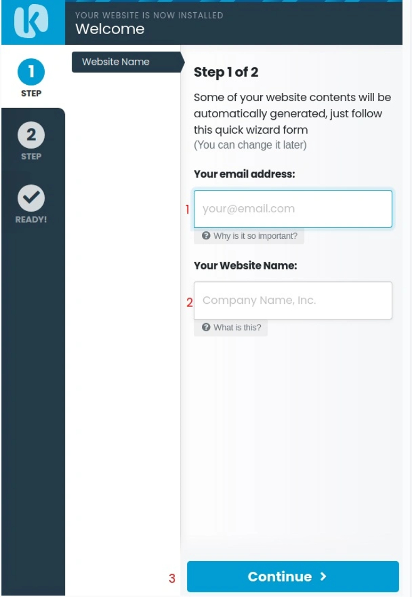Focus the email address input field
The width and height of the screenshot is (412, 597).
pos(293,209)
